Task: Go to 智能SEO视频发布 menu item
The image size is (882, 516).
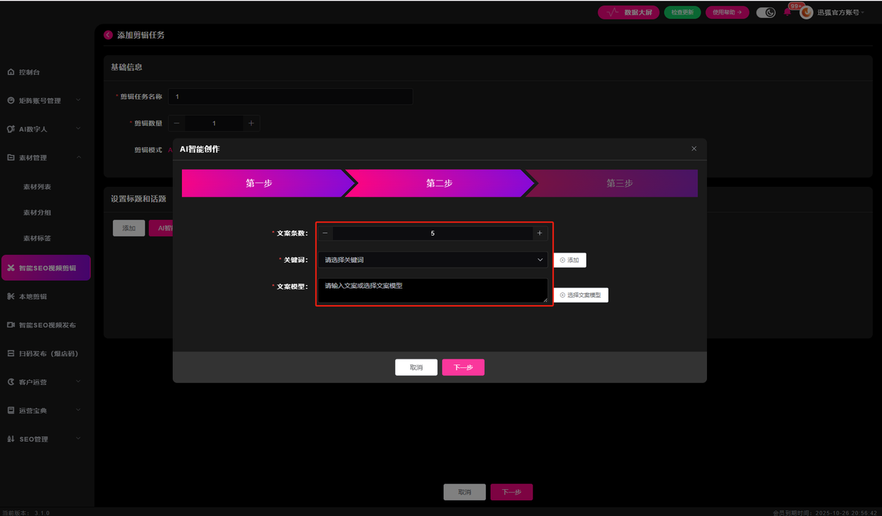Action: coord(47,324)
